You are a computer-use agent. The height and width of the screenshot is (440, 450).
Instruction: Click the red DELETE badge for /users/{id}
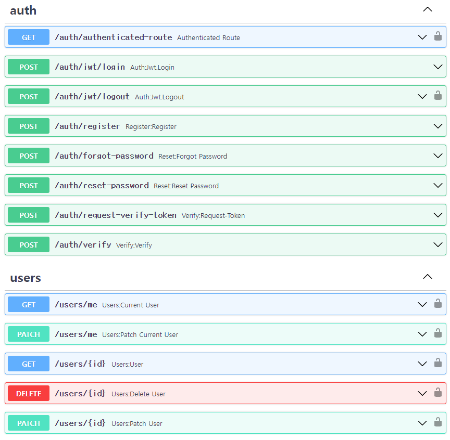29,393
